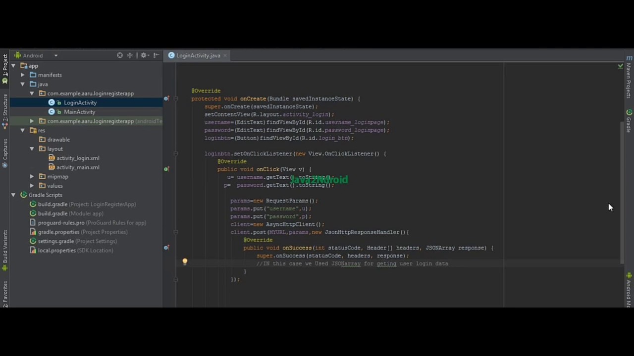Click the proguard-rules.pro file icon
Viewport: 634px width, 356px height.
[33, 222]
